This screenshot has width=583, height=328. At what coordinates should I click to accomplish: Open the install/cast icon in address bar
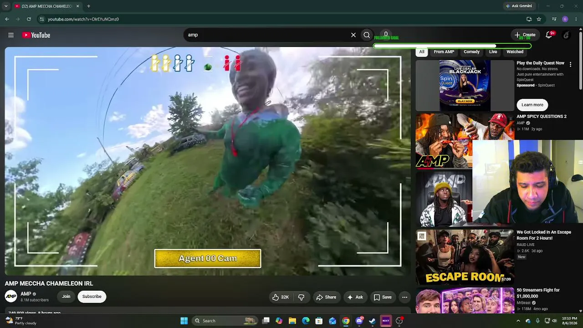point(529,19)
